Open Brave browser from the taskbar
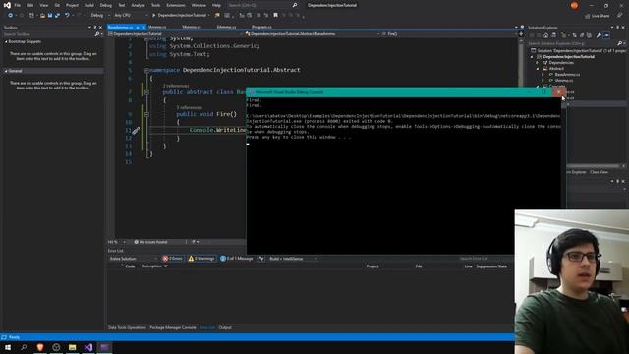Screen dimensions: 629x354 [x=40, y=347]
